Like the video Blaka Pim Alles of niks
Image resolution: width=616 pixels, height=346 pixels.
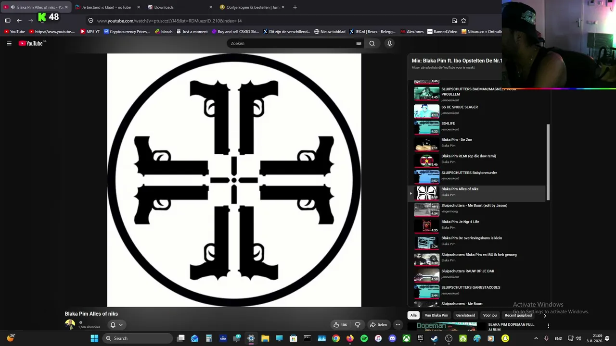[x=340, y=325]
